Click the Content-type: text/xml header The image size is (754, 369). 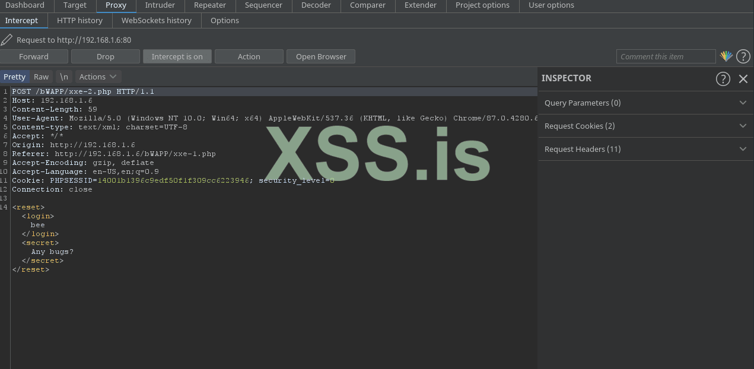tap(100, 127)
